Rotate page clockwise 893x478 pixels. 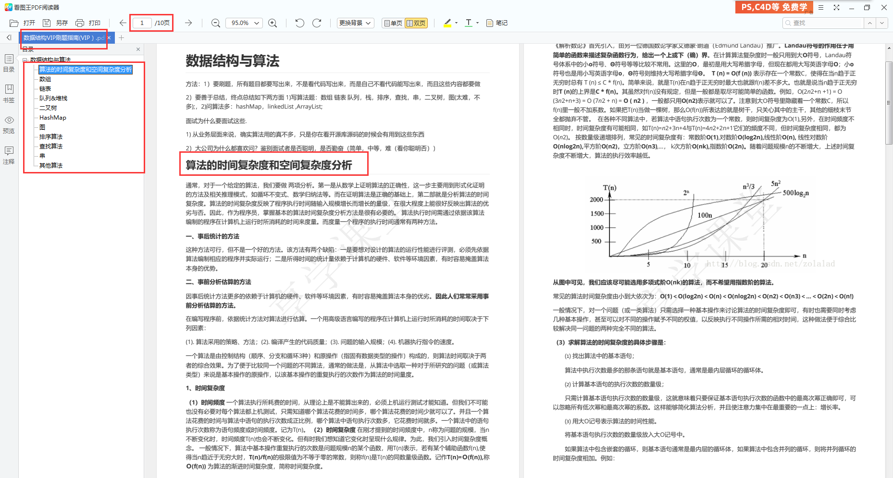point(317,23)
